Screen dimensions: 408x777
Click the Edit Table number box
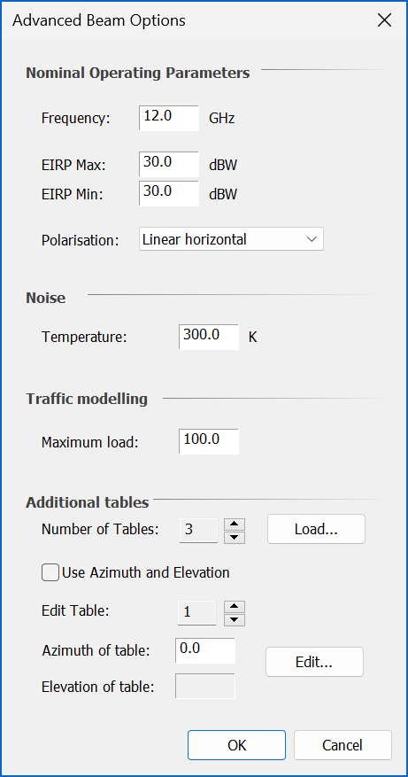click(197, 613)
